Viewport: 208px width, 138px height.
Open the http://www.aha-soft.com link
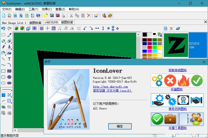click(110, 87)
